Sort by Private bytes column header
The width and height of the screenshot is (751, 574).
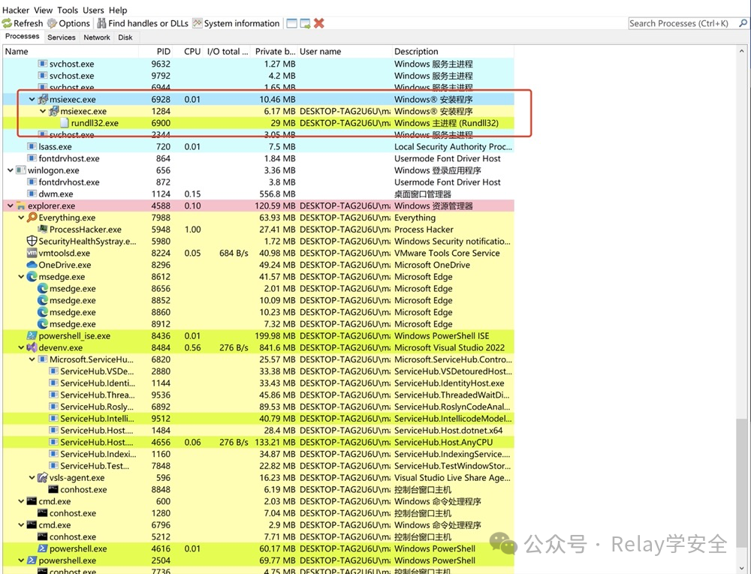coord(274,51)
